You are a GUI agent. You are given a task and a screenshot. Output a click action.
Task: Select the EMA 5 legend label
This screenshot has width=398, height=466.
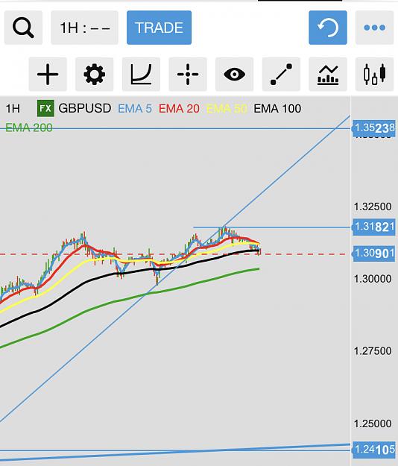click(135, 109)
